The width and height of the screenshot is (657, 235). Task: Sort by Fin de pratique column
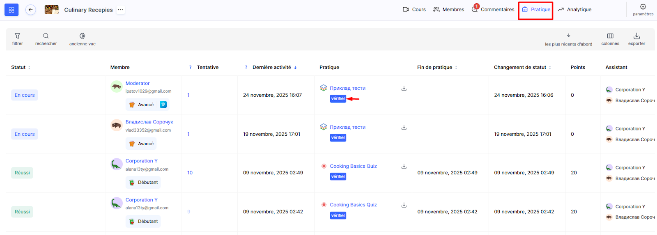(456, 68)
